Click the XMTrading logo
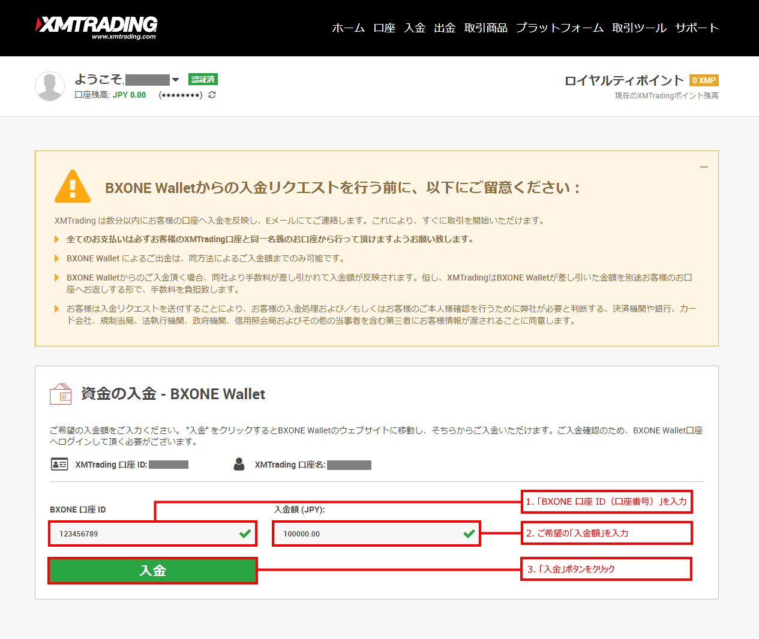Viewport: 759px width, 639px height. 97,27
